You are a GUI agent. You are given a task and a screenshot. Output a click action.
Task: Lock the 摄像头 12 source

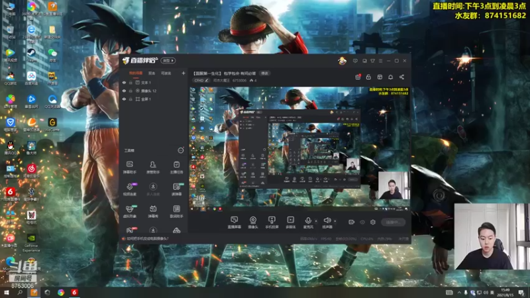131,91
